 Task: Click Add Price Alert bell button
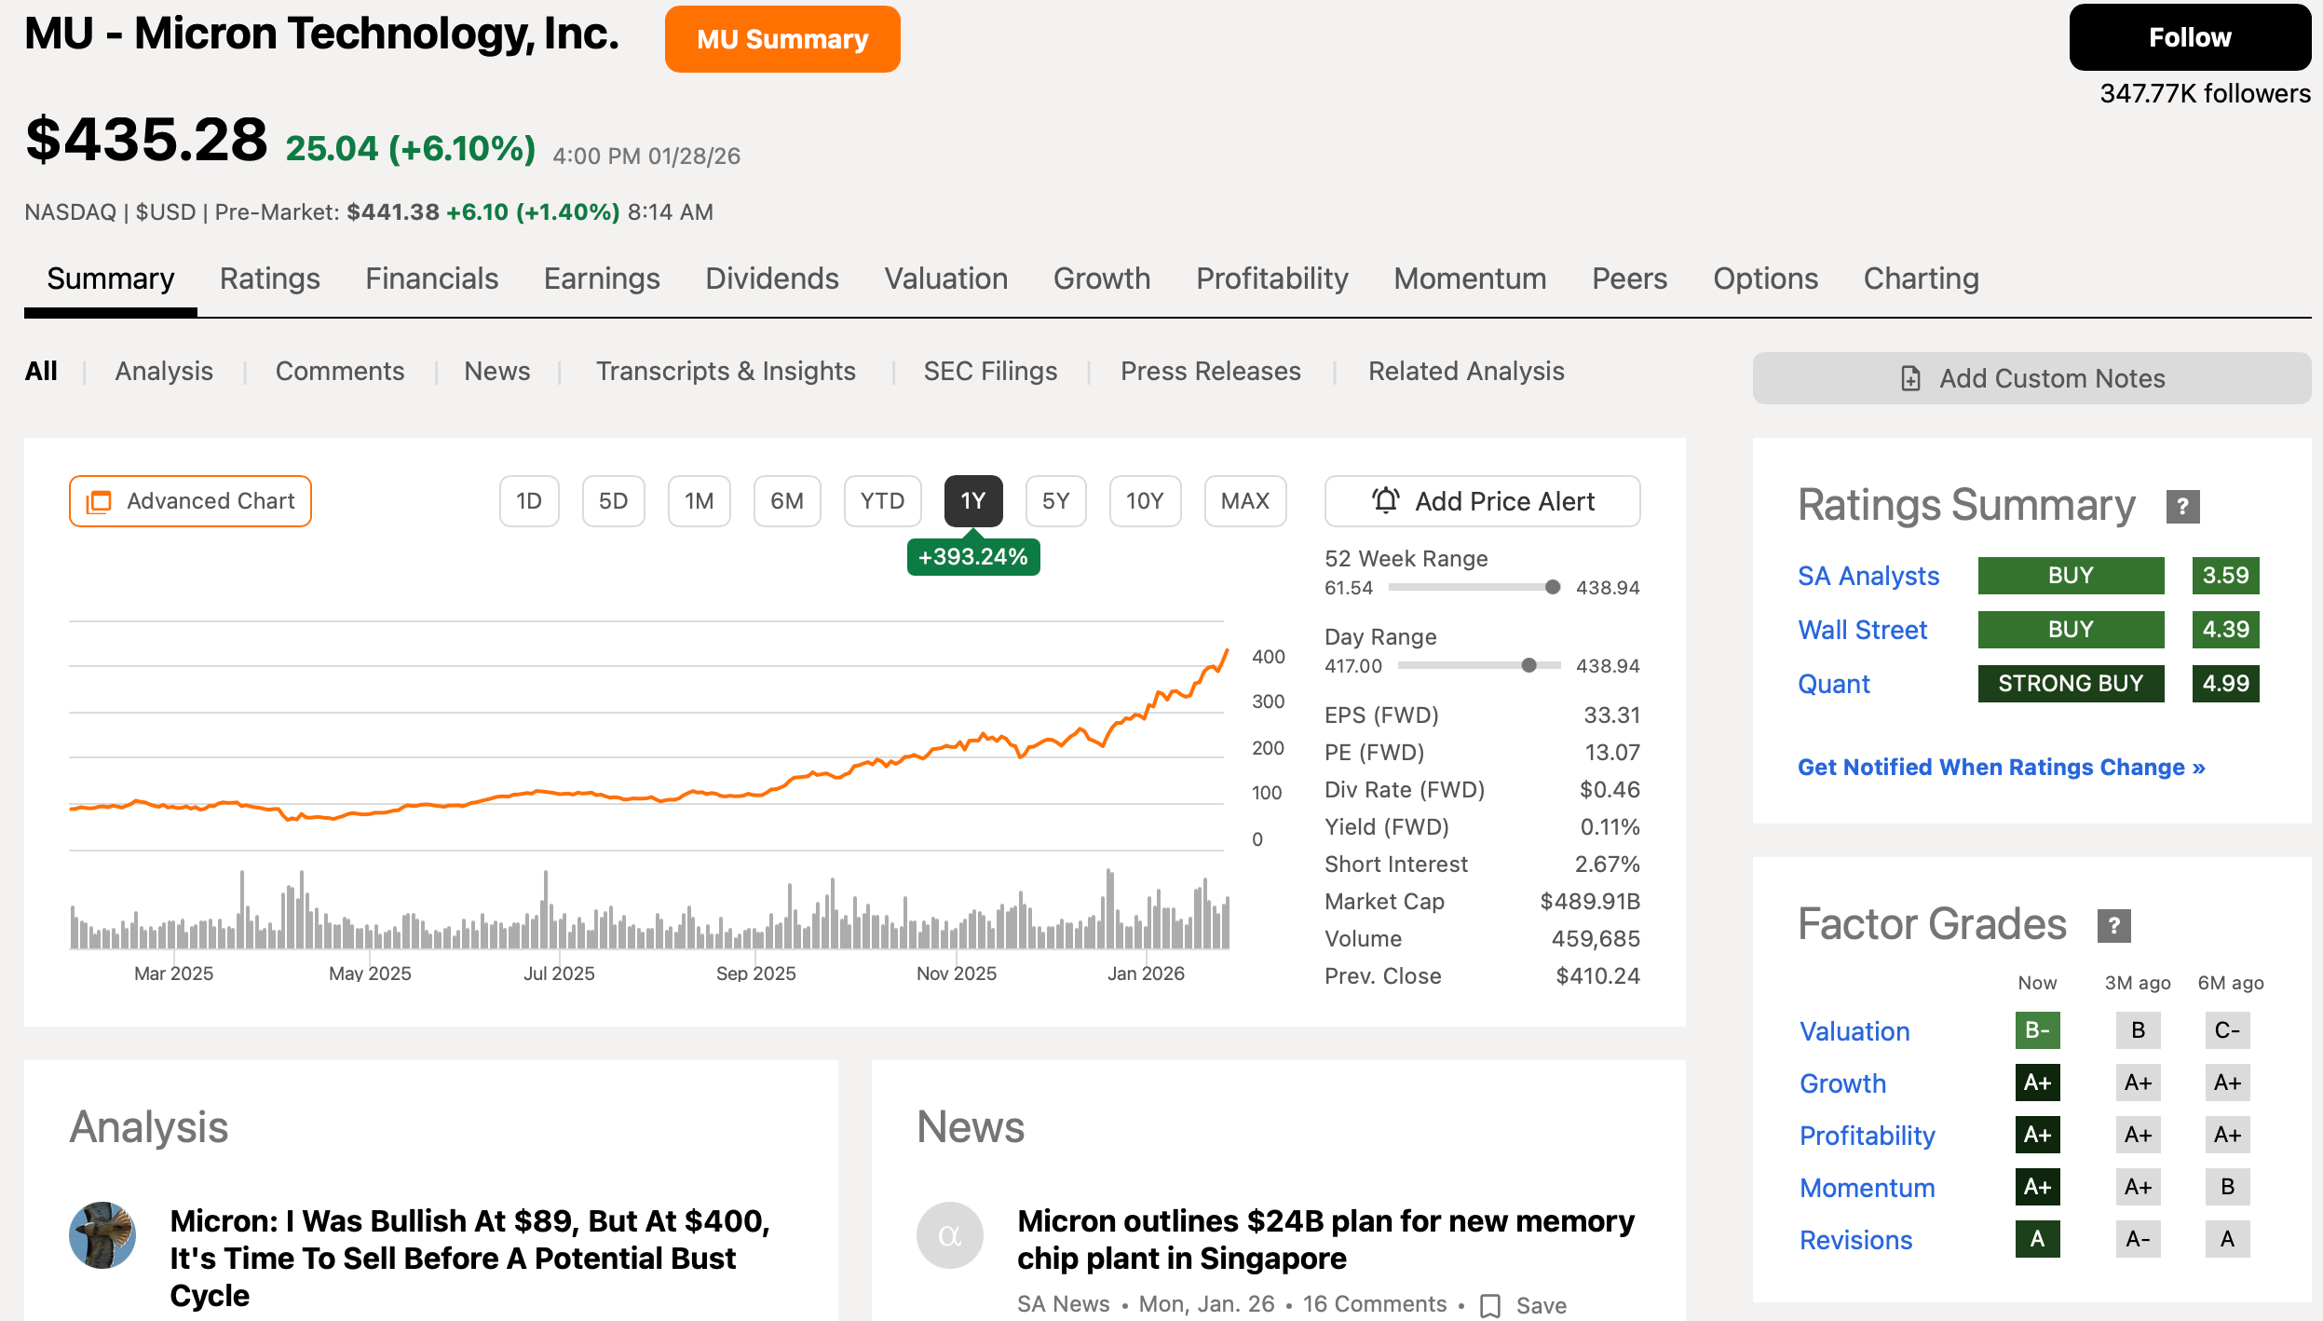point(1482,501)
